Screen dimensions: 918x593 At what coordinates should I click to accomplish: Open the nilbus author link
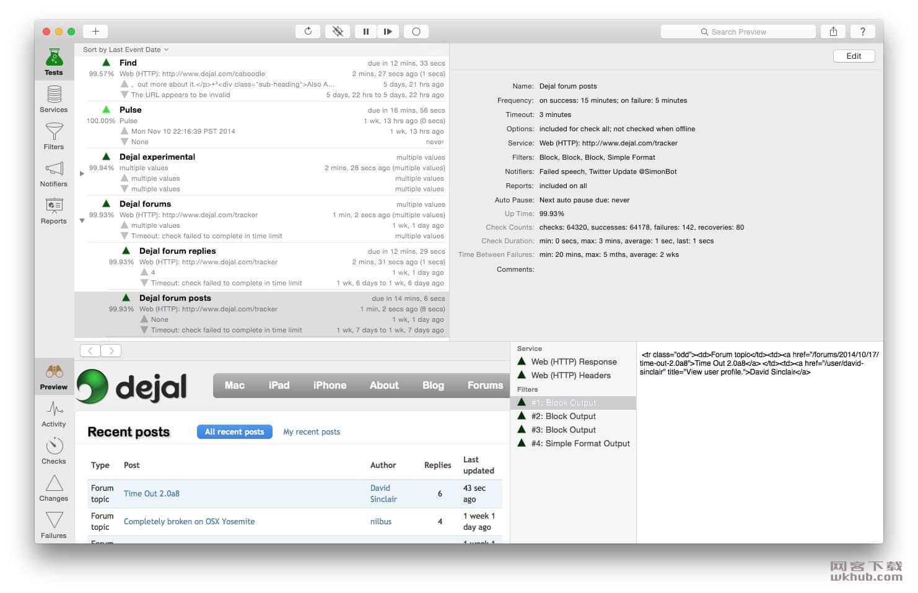click(x=381, y=521)
